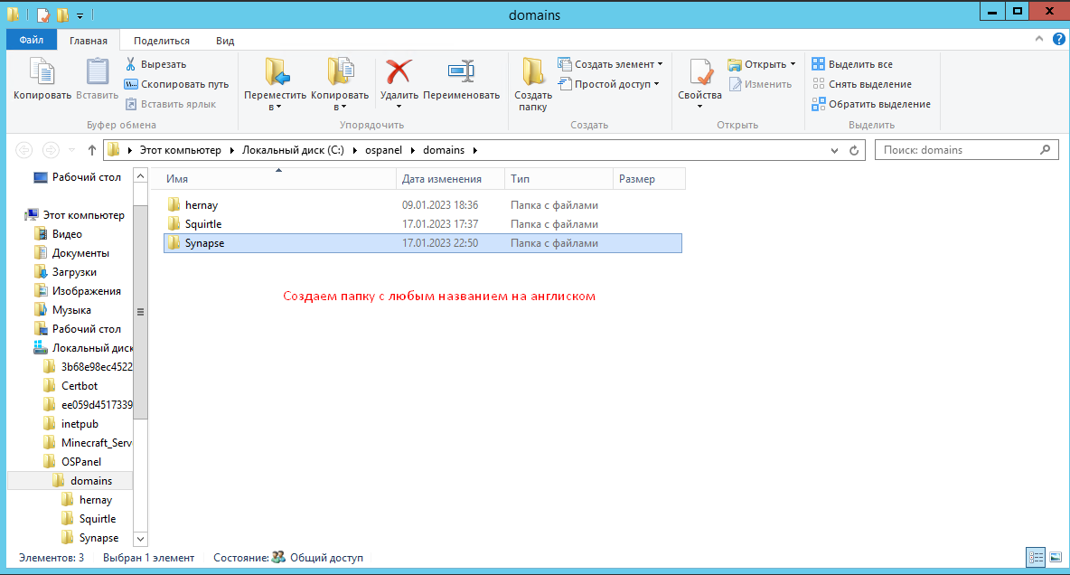Click Select all (Выделить все)
Viewport: 1070px width, 575px height.
coord(852,64)
